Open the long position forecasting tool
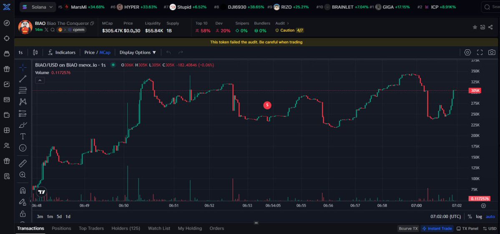This screenshot has height=234, width=500. [x=23, y=113]
